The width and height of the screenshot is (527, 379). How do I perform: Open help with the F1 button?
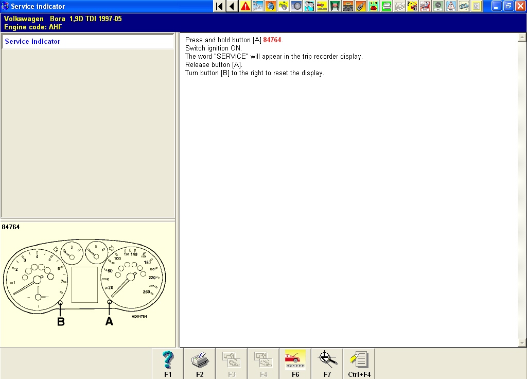(168, 364)
